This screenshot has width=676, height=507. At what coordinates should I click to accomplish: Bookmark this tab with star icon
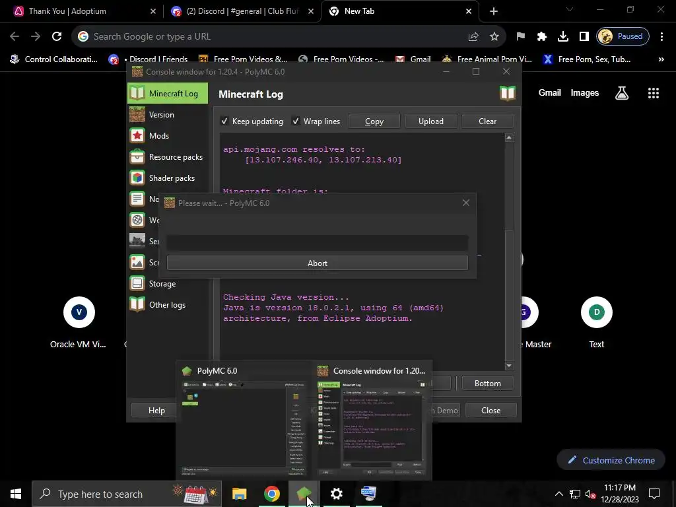(x=494, y=37)
